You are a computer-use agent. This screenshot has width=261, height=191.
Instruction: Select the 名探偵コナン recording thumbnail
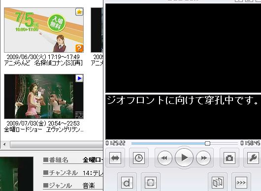tap(44, 30)
